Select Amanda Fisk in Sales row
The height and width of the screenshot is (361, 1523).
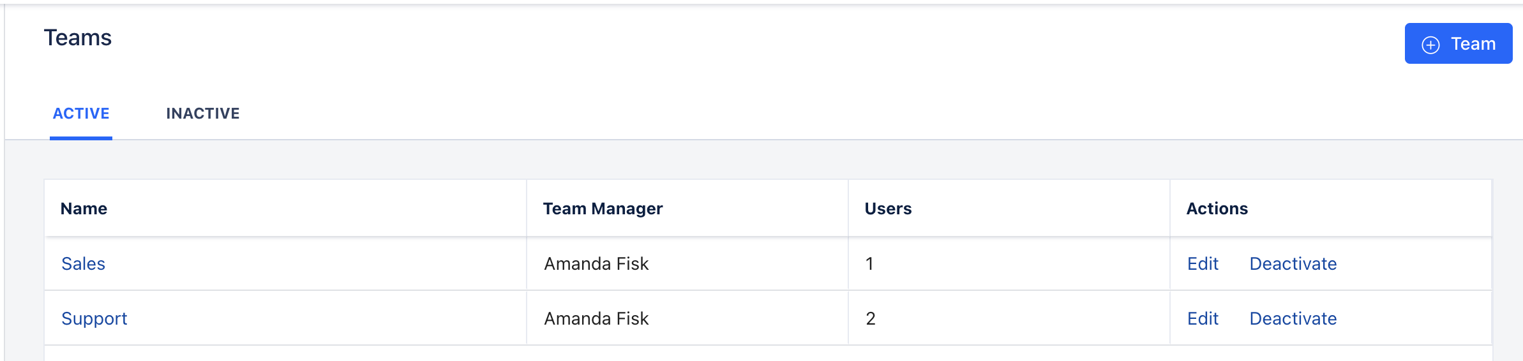coord(596,264)
